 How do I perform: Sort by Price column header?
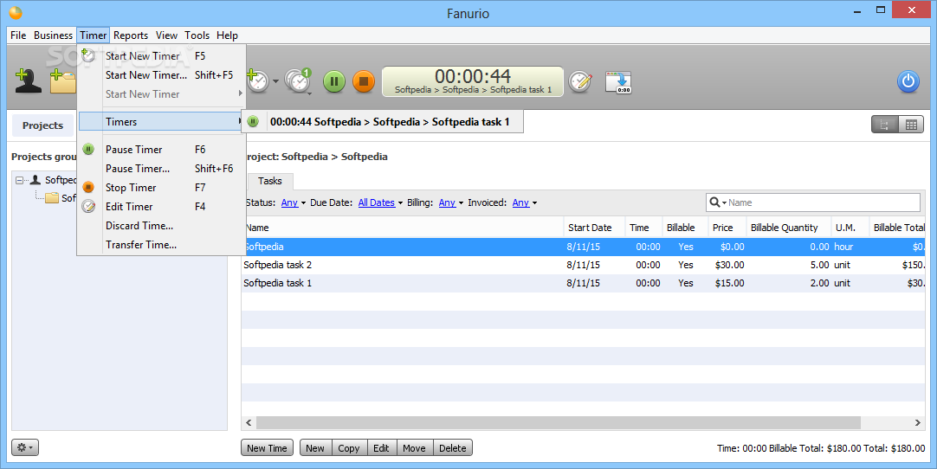pyautogui.click(x=726, y=228)
